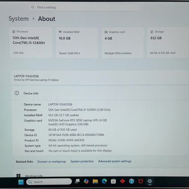The height and width of the screenshot is (189, 189).
Task: Launch Copilot from the taskbar
Action: (86, 181)
